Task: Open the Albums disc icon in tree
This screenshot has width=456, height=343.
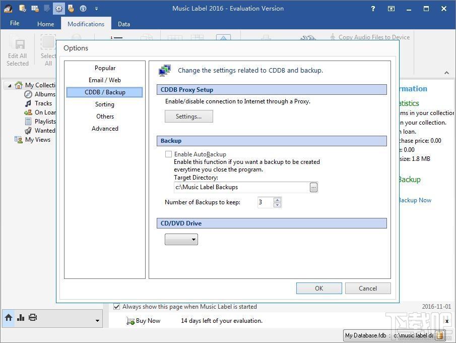Action: (28, 94)
